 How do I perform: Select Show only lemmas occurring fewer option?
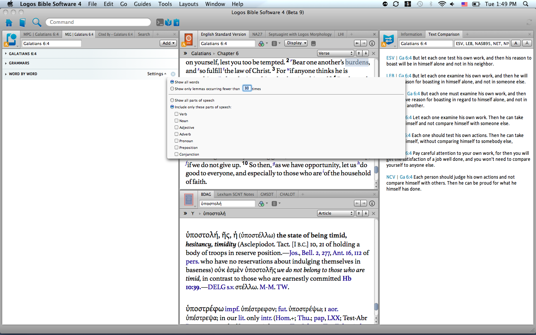click(172, 89)
